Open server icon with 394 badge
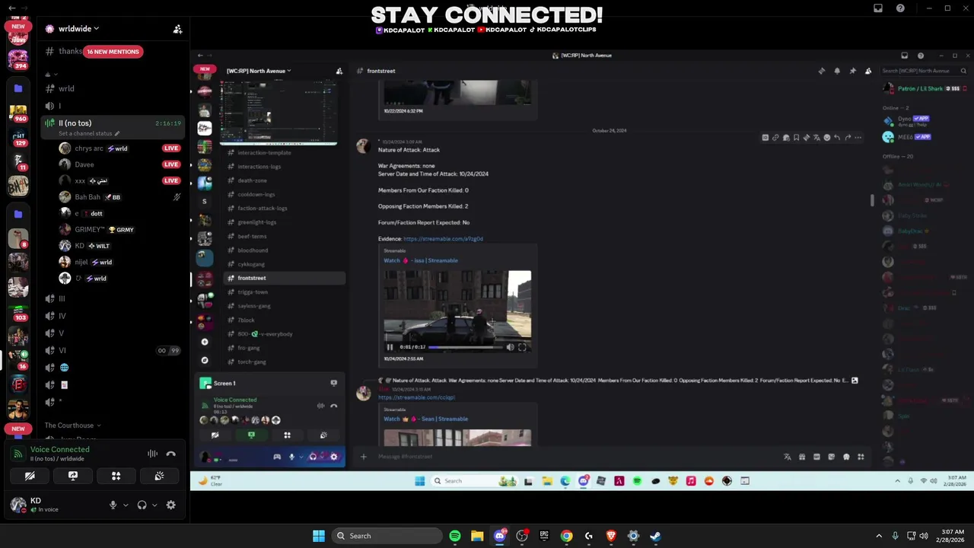The image size is (974, 548). (x=18, y=59)
